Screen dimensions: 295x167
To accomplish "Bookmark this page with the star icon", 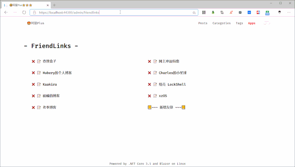I will coord(194,12).
